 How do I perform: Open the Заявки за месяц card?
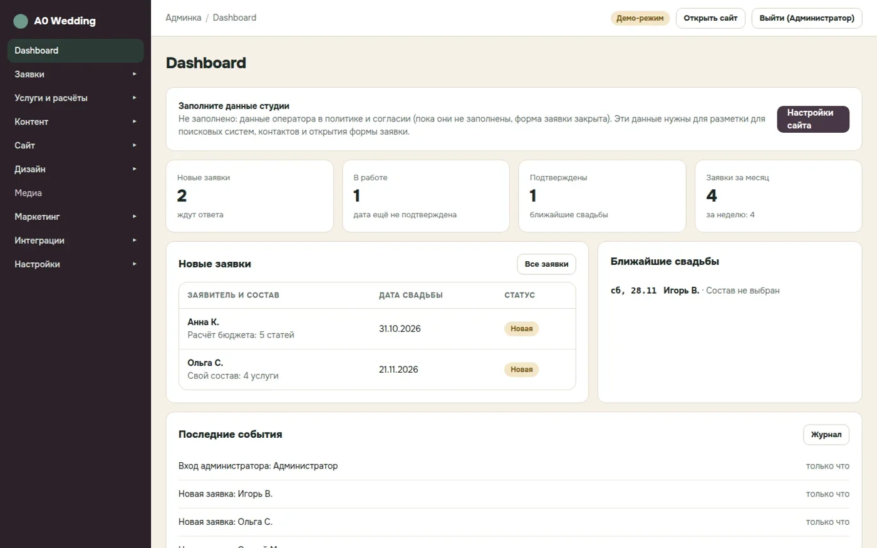779,196
